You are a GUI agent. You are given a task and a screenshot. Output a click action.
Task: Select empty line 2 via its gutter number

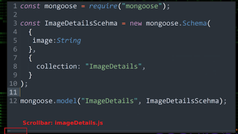(x=15, y=15)
